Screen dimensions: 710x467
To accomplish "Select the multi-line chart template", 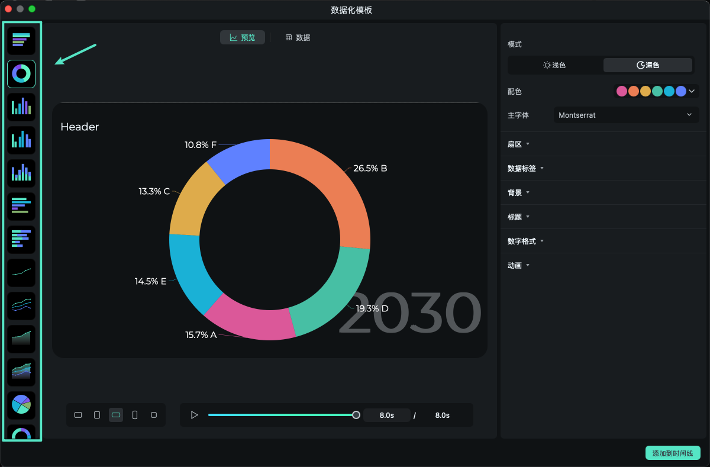I will (21, 305).
